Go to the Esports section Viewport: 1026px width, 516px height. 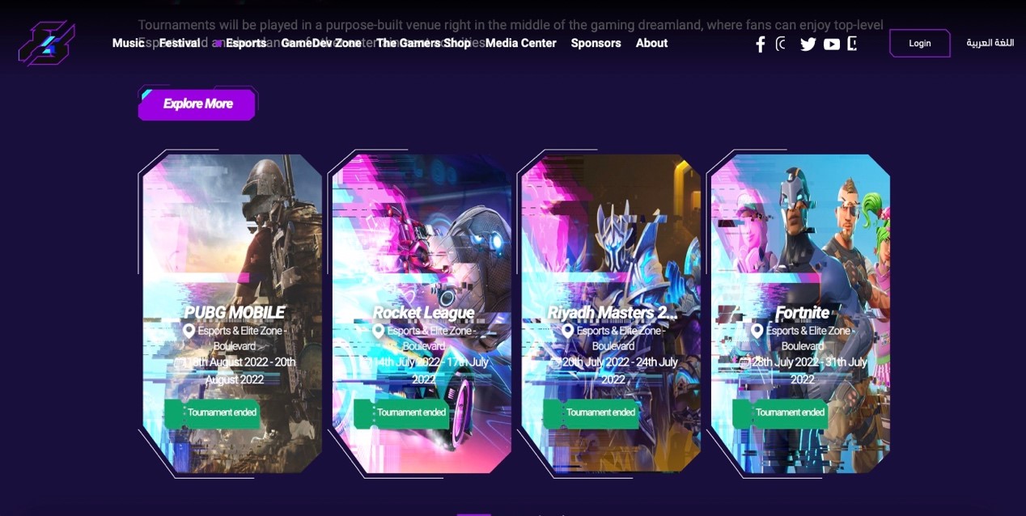246,43
